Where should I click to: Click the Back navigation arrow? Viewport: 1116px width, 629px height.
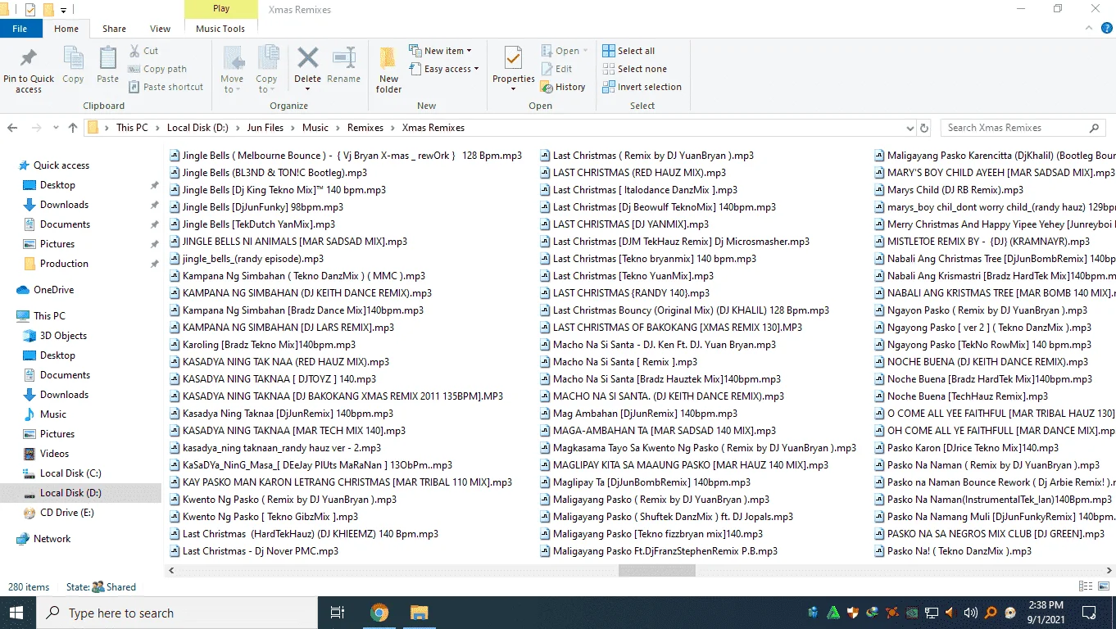(12, 128)
